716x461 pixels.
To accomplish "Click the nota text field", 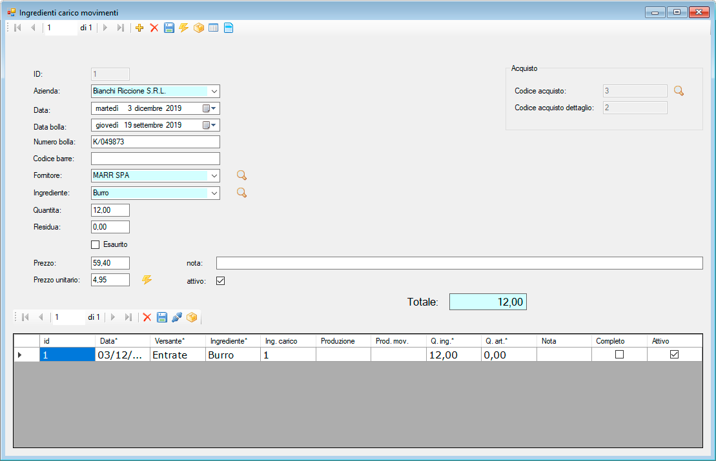I will (460, 263).
